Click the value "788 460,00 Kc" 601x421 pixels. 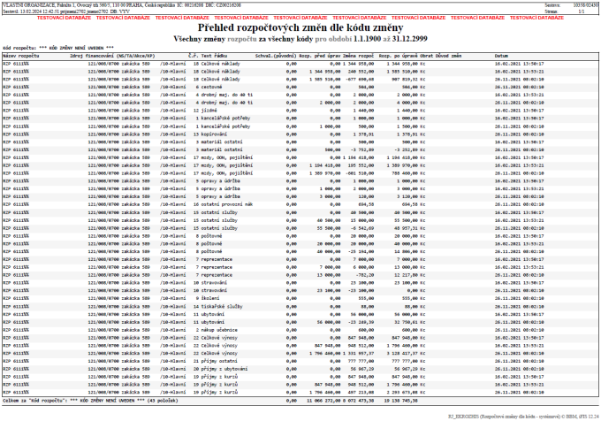click(408, 173)
